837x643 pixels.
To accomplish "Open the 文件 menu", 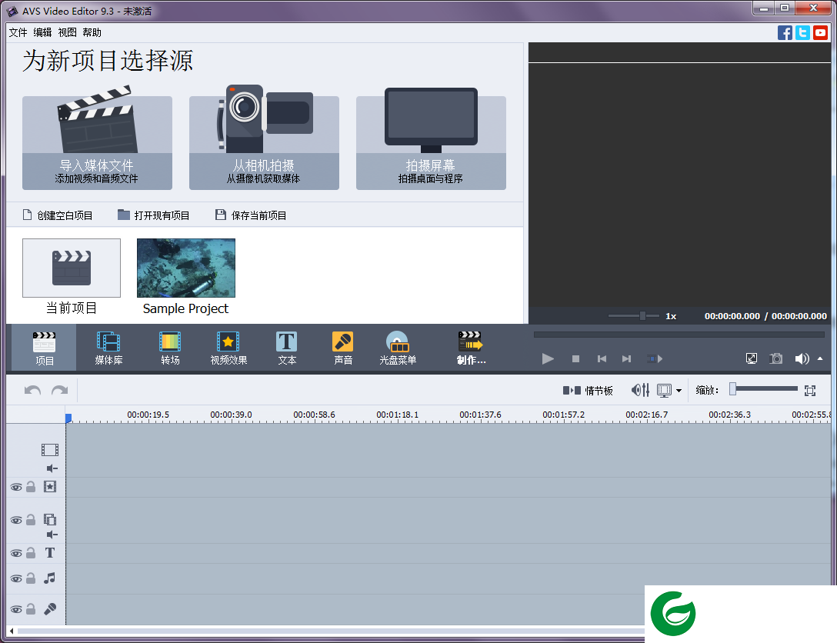I will click(18, 32).
